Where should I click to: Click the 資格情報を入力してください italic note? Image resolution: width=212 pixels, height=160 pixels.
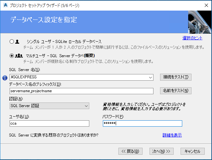coord(144,106)
